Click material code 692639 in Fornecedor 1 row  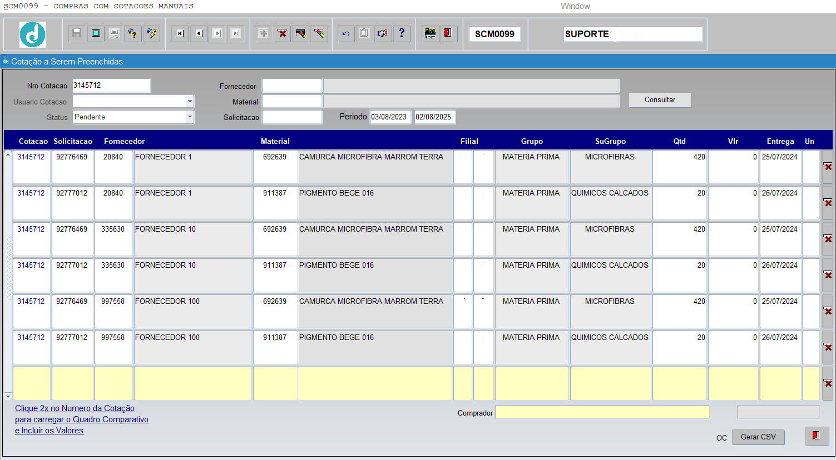275,167
